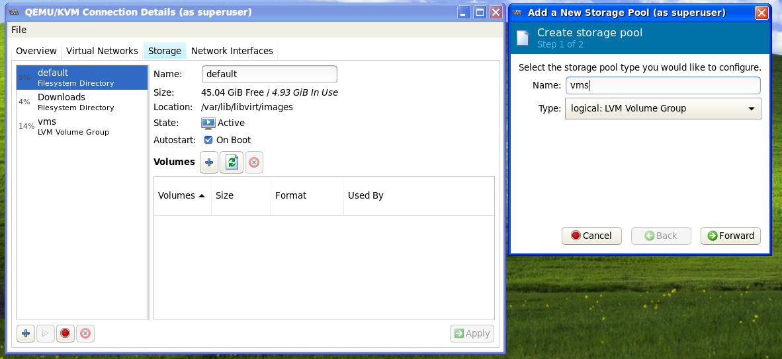Image resolution: width=782 pixels, height=359 pixels.
Task: Select the default storage pool
Action: (82, 78)
